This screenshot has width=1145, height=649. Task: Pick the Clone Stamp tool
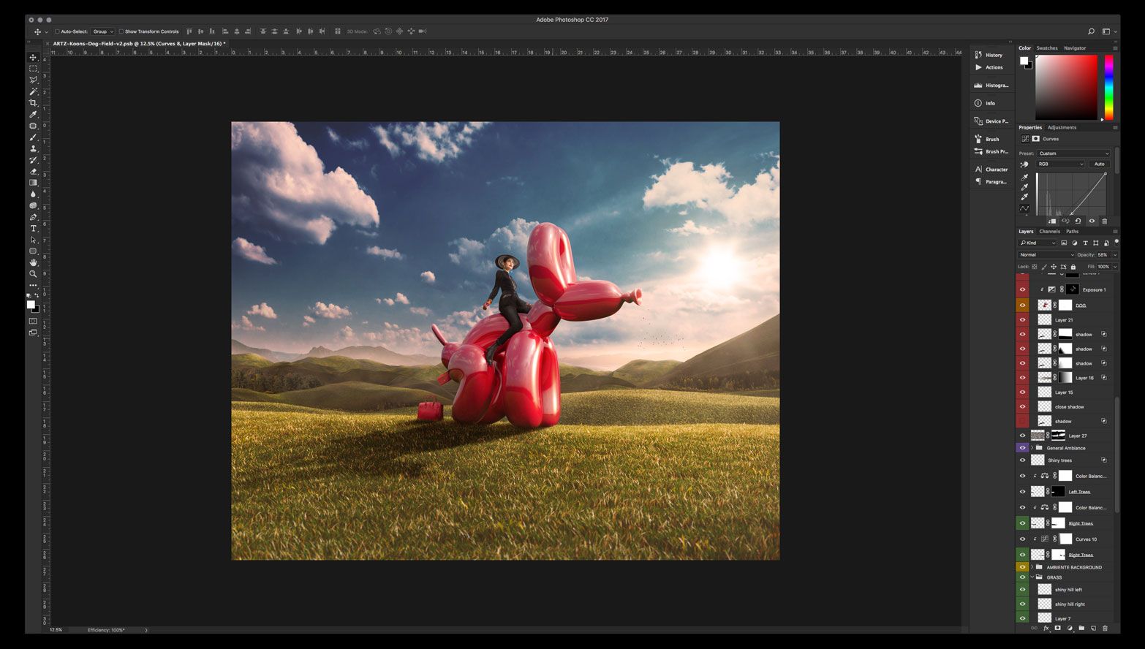click(33, 148)
